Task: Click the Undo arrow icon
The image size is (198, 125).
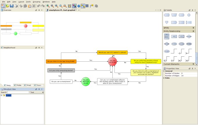Action: tap(39, 6)
